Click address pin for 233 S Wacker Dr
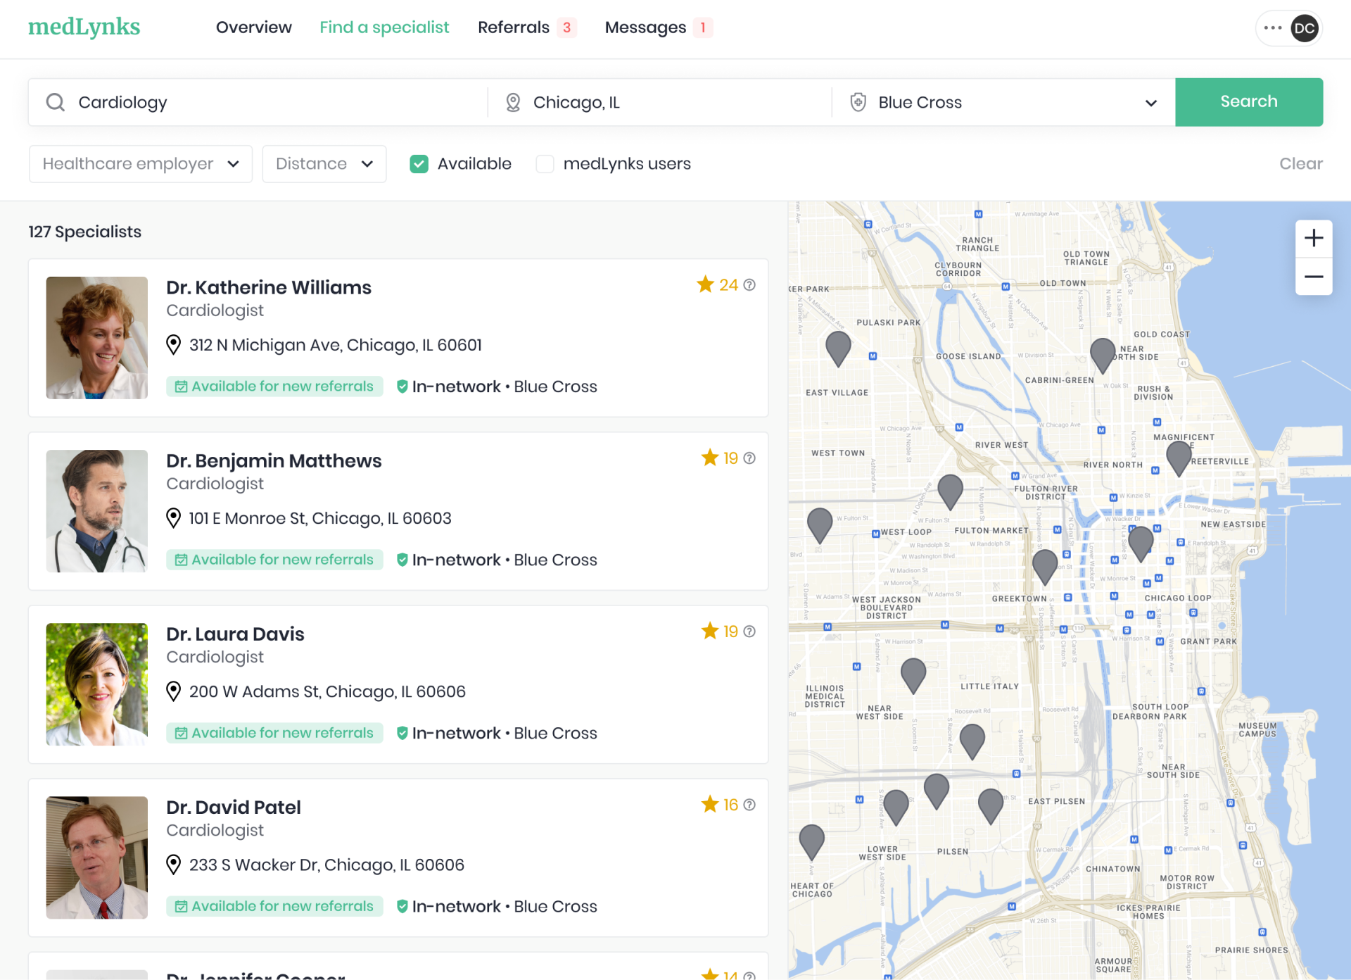1351x980 pixels. click(x=173, y=865)
